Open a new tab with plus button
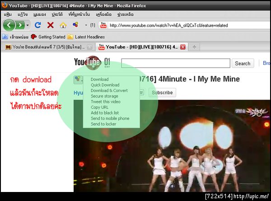The width and height of the screenshot is (271, 201). tap(194, 47)
